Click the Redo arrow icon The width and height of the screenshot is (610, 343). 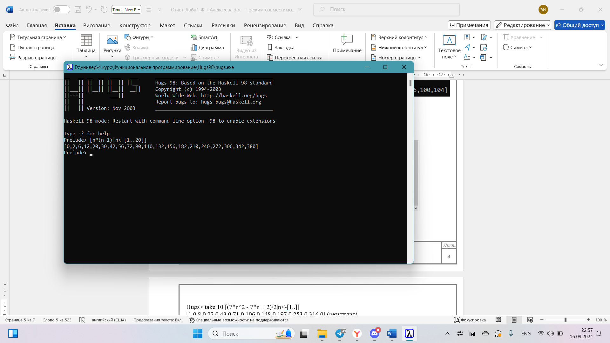(x=104, y=10)
